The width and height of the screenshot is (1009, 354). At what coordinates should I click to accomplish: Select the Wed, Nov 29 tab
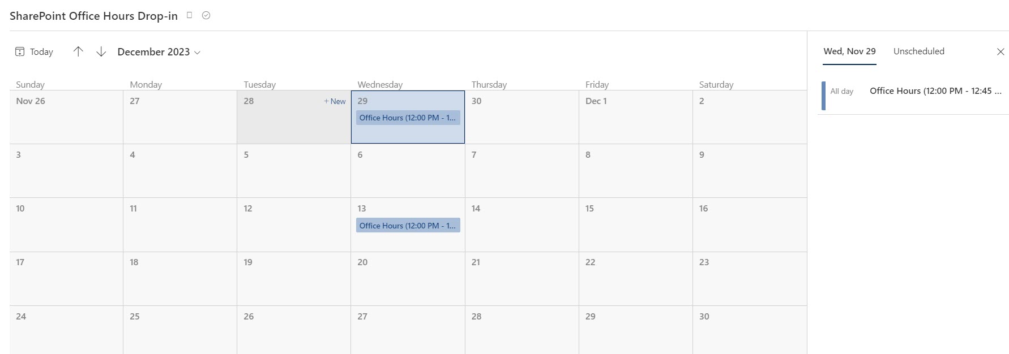point(849,51)
